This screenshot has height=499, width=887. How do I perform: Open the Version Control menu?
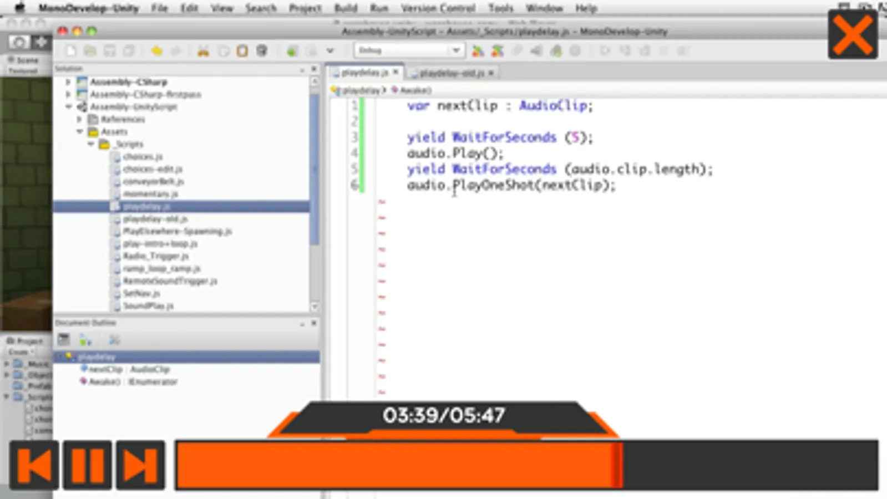(438, 8)
